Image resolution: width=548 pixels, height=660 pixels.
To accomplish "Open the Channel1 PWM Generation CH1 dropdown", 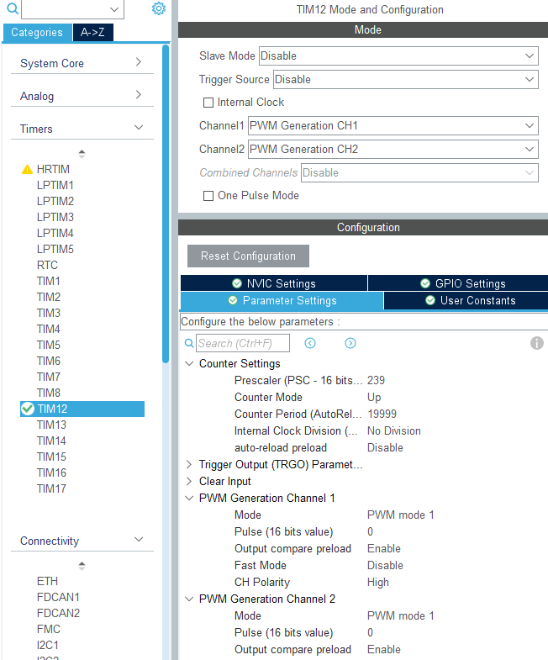I will point(393,126).
